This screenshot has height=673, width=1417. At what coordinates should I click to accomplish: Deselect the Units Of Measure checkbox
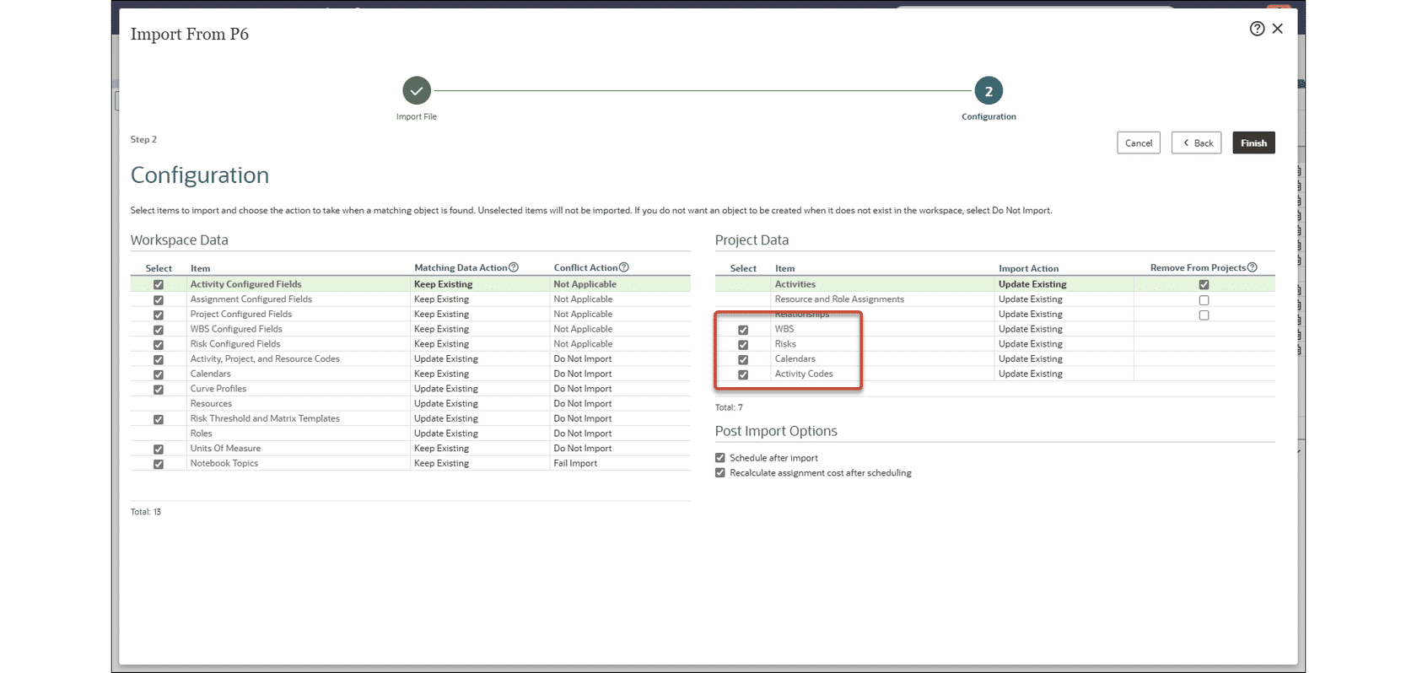[x=159, y=450]
